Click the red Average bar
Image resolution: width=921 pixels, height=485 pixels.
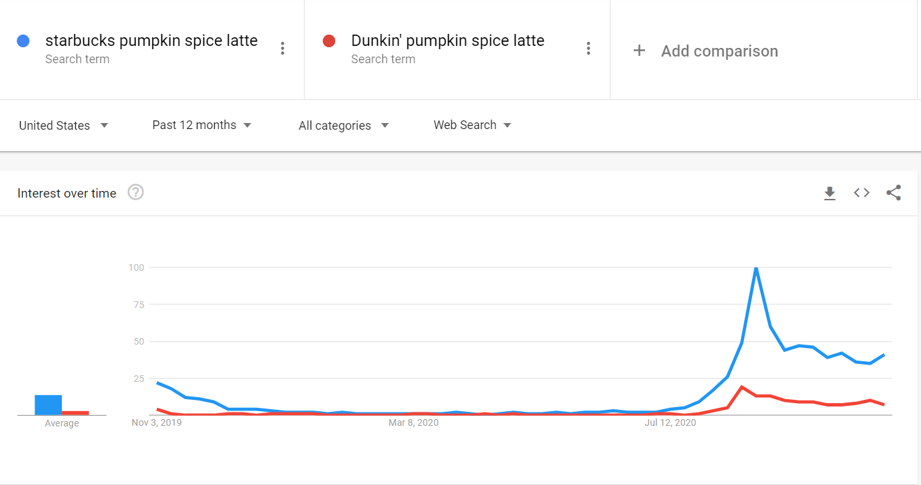(x=75, y=413)
